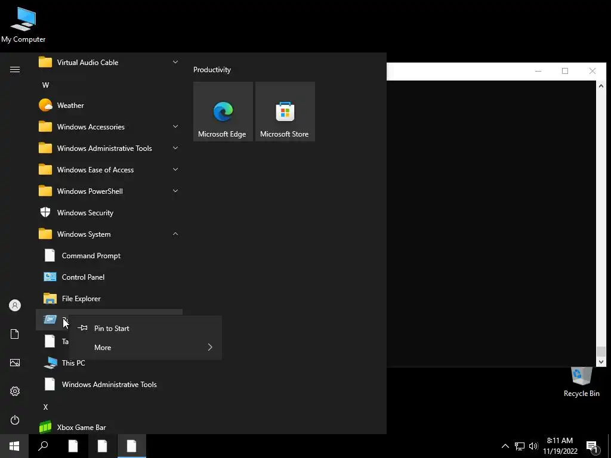611x458 pixels.
Task: Open Pictures from the Start sidebar
Action: 15,363
